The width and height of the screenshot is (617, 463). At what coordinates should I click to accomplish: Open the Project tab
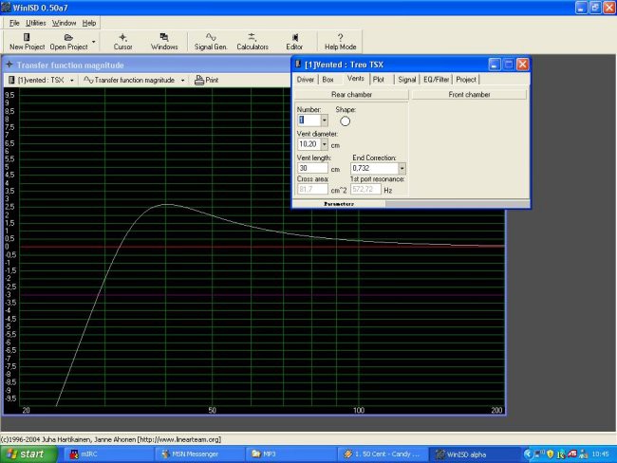[466, 80]
